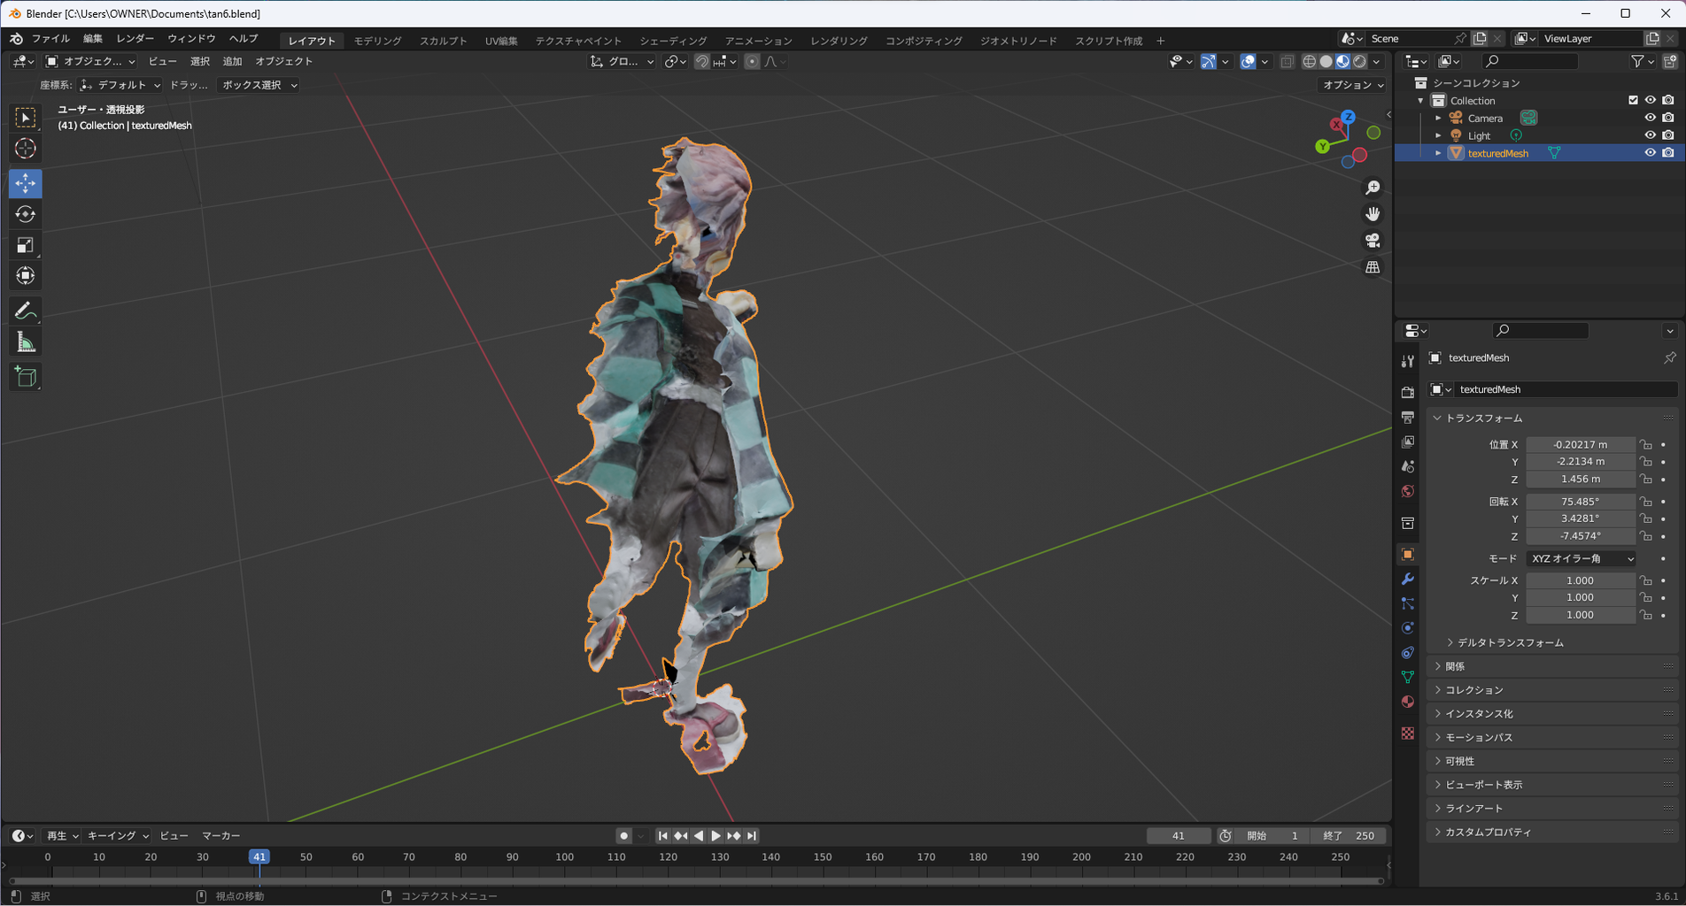Click the Scale Z value field
Image resolution: width=1686 pixels, height=906 pixels.
[x=1581, y=615]
